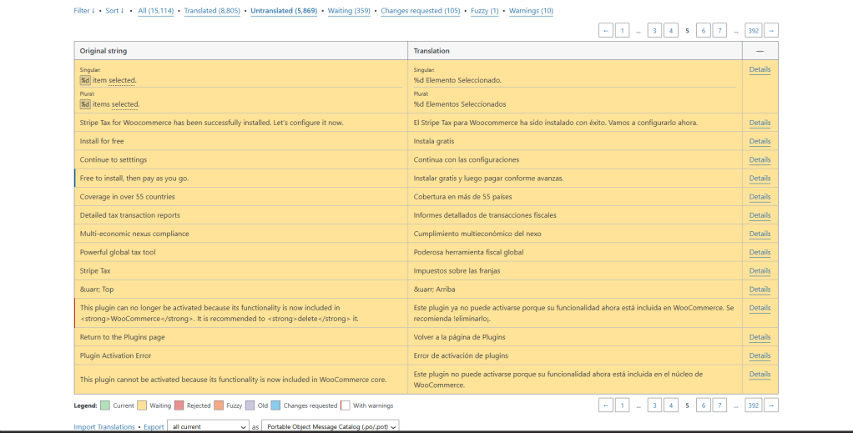
Task: Go to page 4 in pagination below table
Action: (671, 405)
